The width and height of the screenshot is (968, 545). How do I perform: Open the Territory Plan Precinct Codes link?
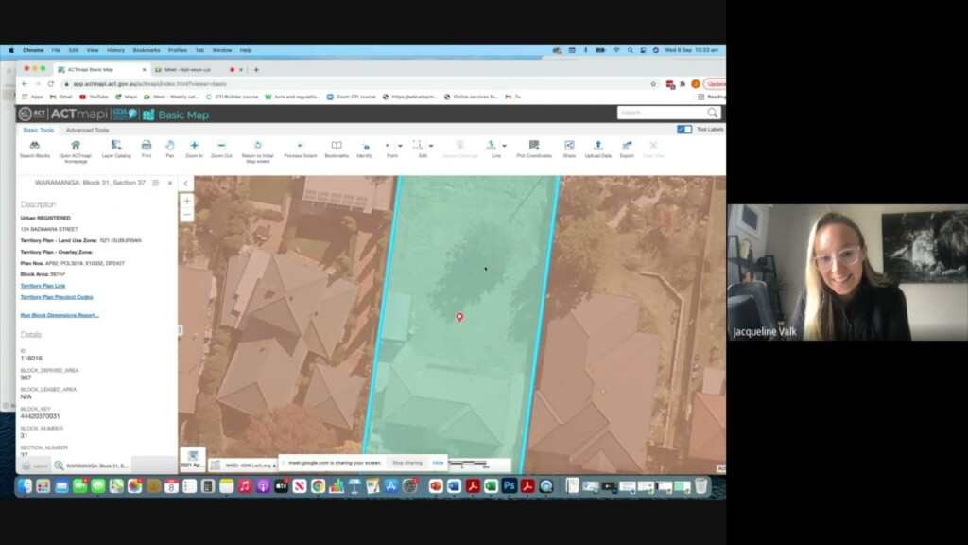click(57, 296)
